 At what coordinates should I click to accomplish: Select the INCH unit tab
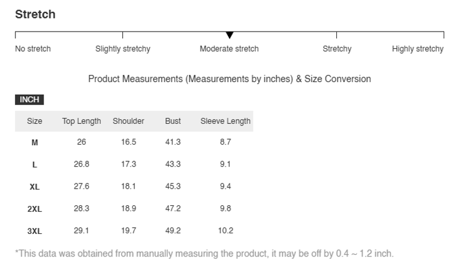click(x=29, y=100)
